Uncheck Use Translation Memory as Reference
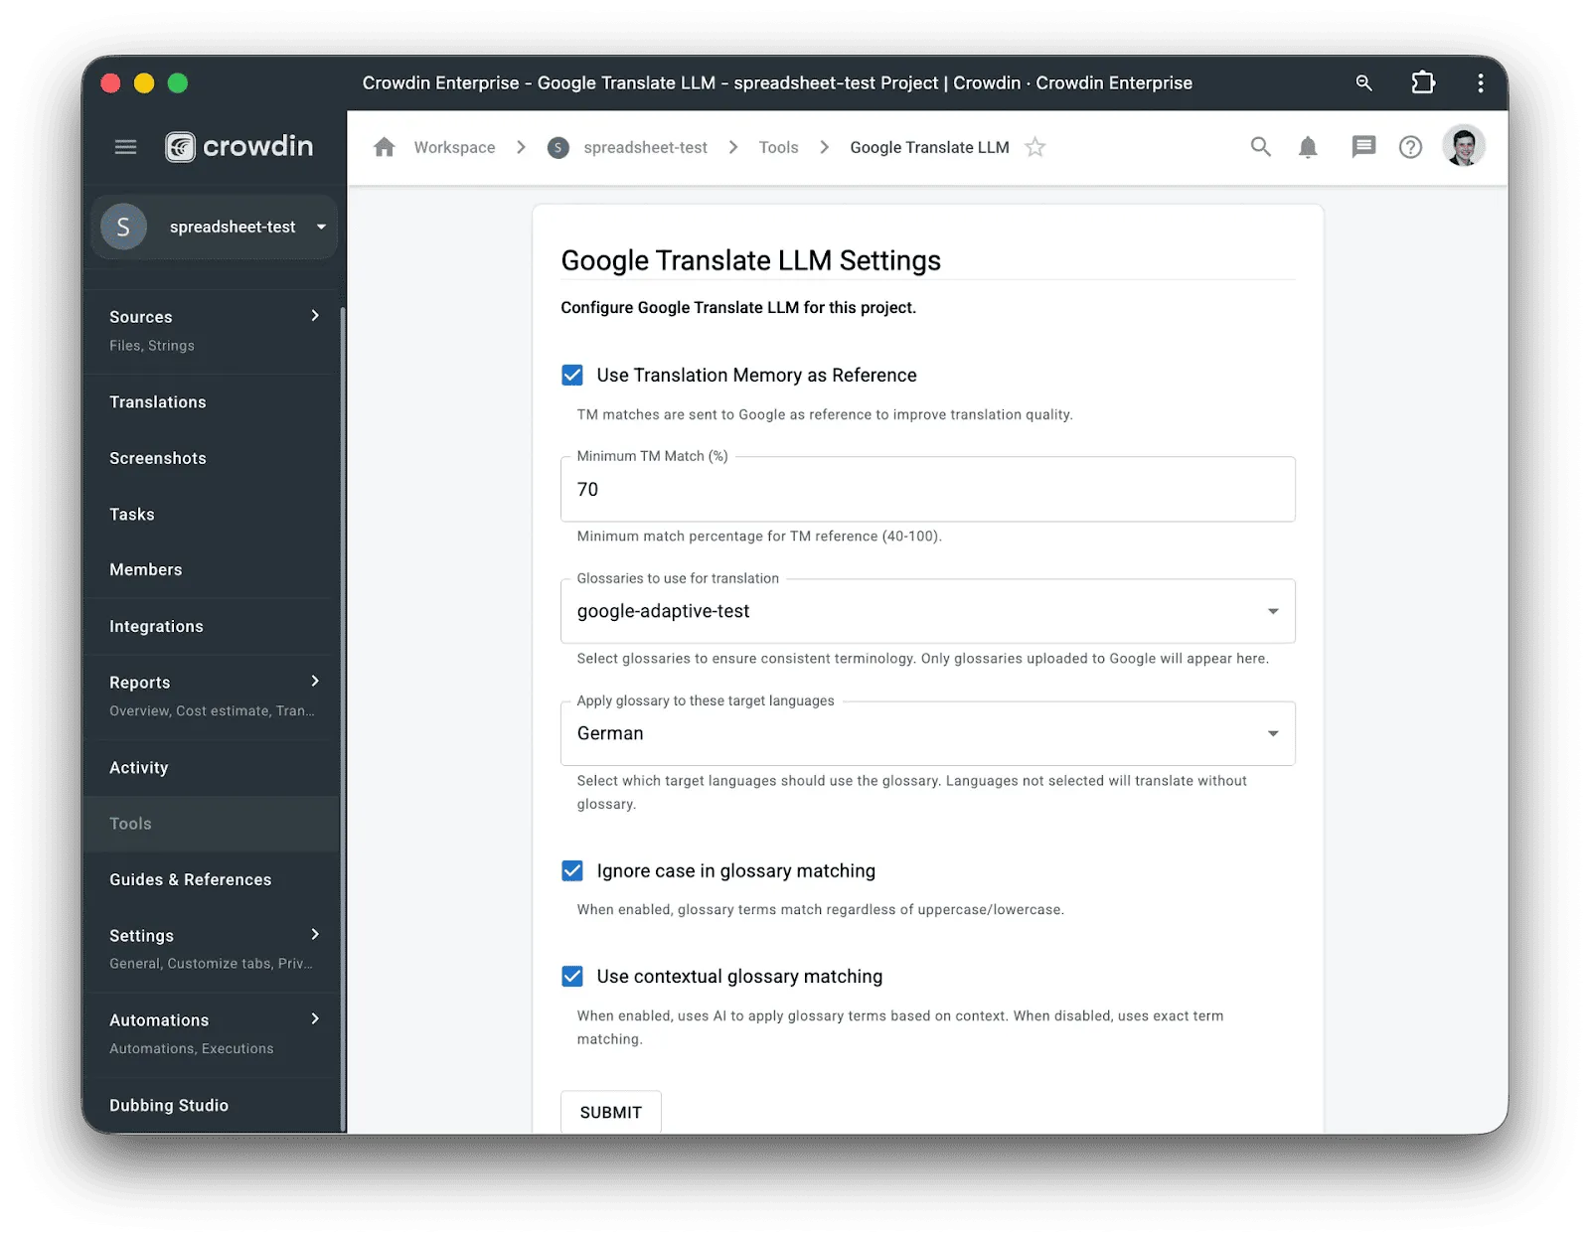The width and height of the screenshot is (1590, 1242). point(572,375)
